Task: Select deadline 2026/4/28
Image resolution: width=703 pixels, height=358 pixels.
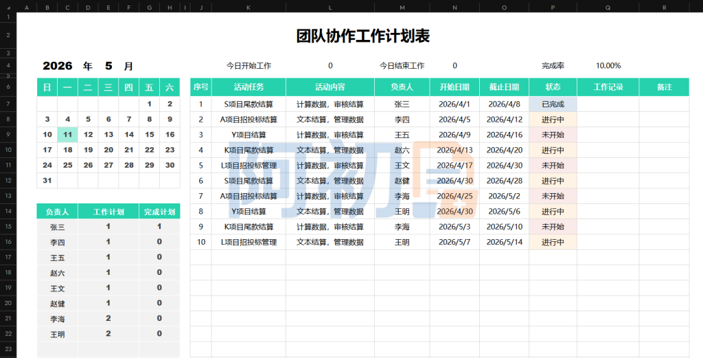Action: pyautogui.click(x=505, y=181)
